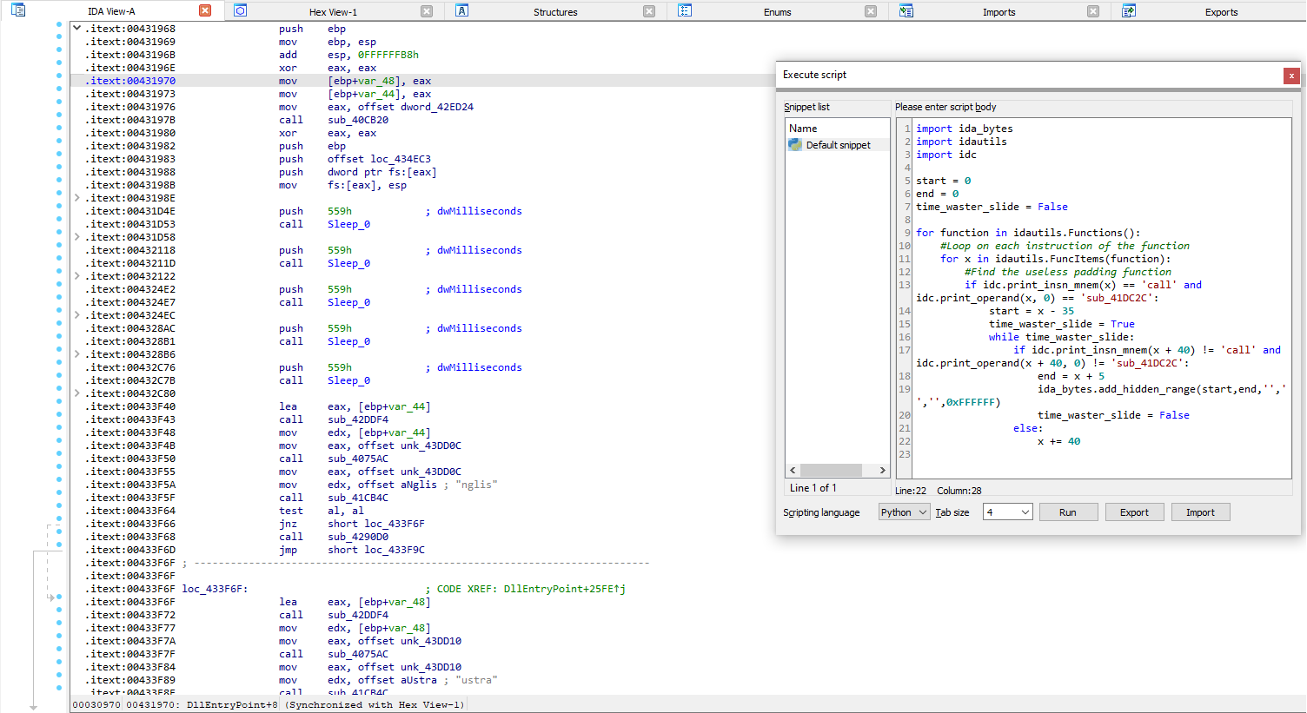The width and height of the screenshot is (1307, 713).
Task: Expand hidden range at 00432C80
Action: [x=77, y=393]
